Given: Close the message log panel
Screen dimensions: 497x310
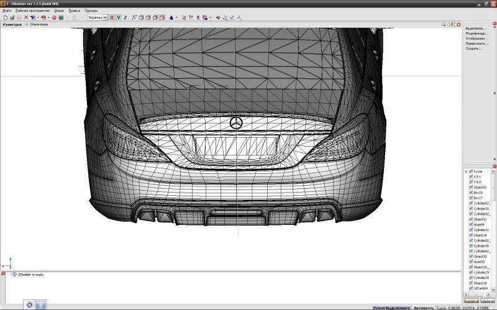Looking at the screenshot, I should (x=3, y=273).
